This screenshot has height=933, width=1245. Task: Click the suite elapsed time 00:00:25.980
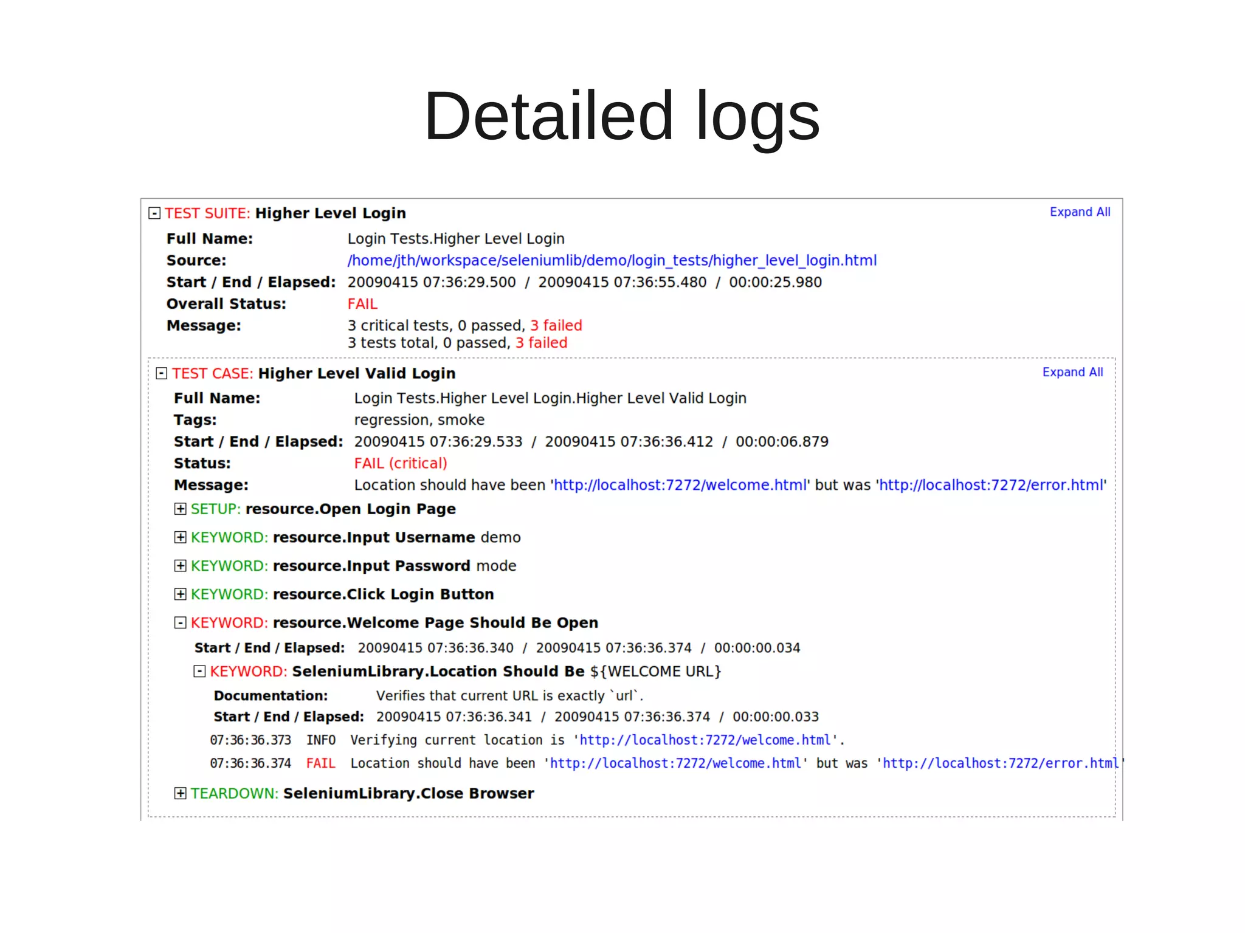click(775, 282)
